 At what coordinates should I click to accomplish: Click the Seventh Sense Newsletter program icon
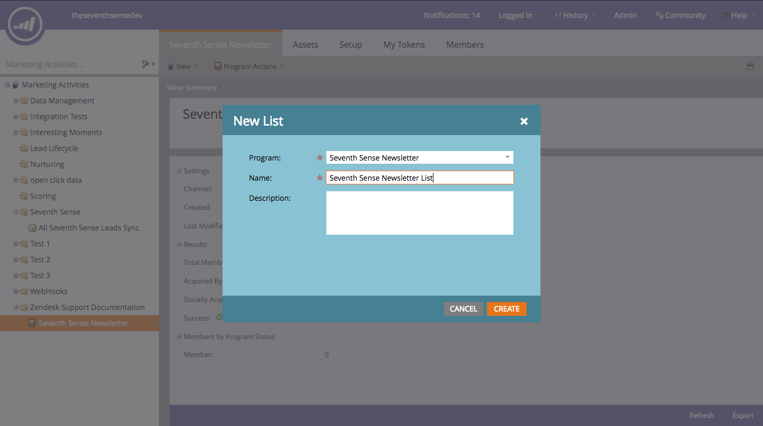pyautogui.click(x=32, y=323)
